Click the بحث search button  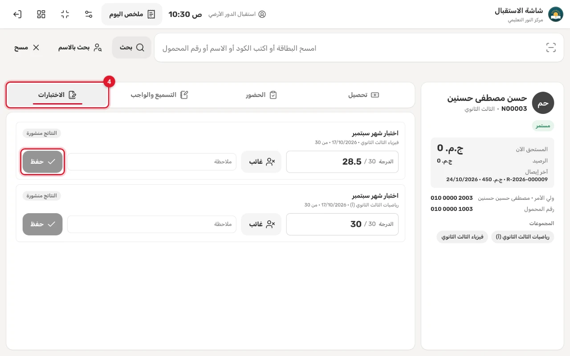coord(132,48)
